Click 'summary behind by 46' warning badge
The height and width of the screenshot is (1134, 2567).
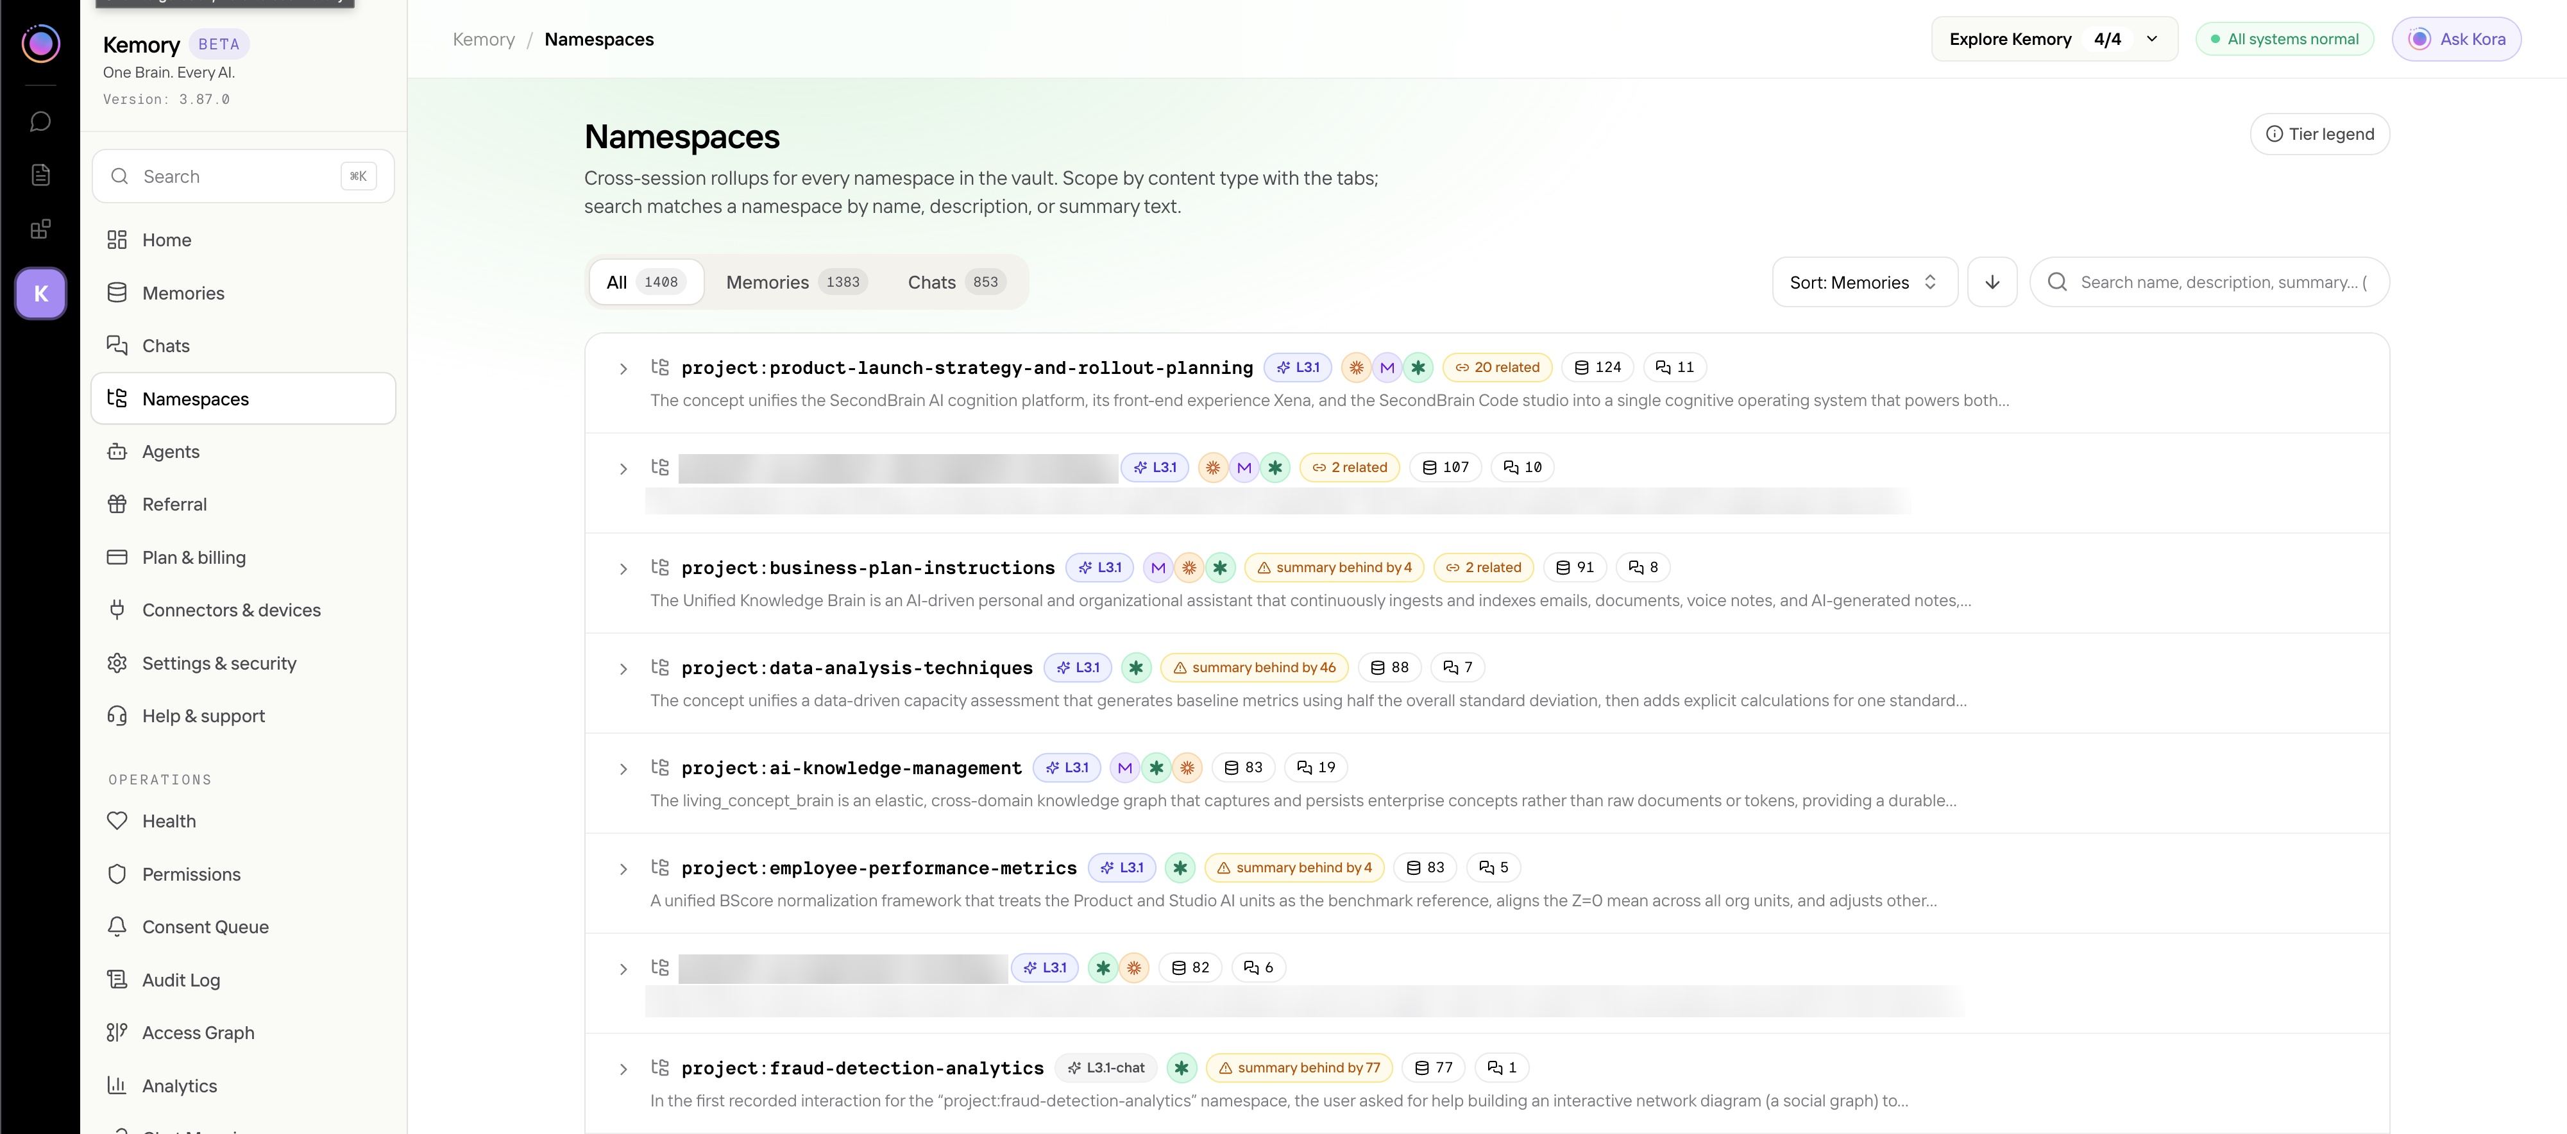pos(1253,668)
